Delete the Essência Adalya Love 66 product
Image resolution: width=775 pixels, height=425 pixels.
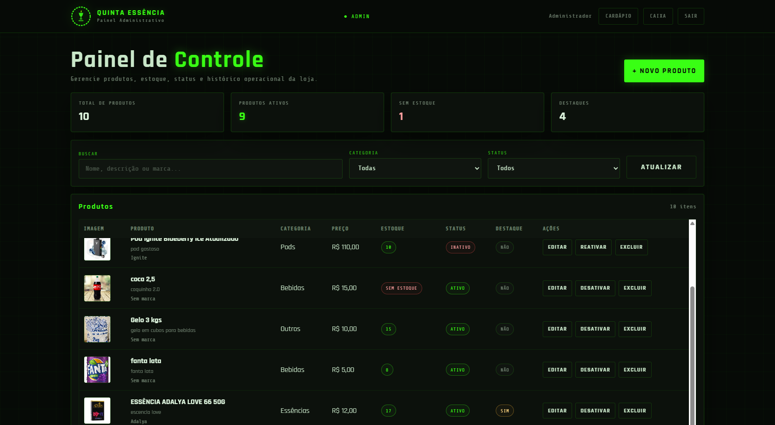(x=634, y=411)
